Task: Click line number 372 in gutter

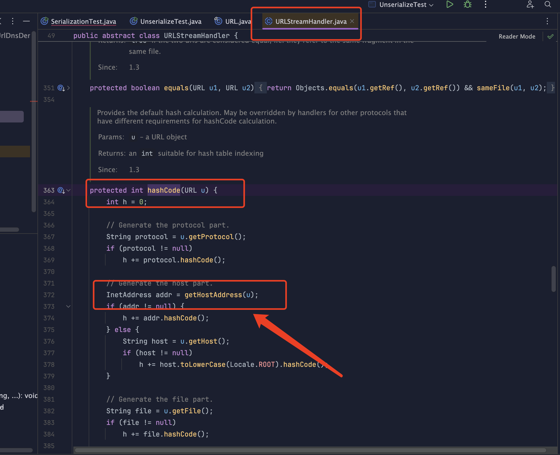Action: (x=49, y=295)
